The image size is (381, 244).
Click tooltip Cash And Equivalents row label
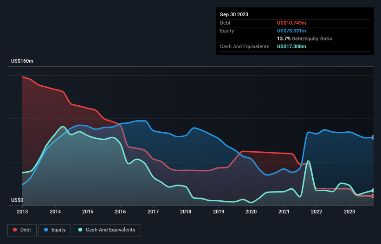[245, 46]
